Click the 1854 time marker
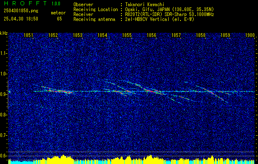258x164 pixels. tap(103, 35)
